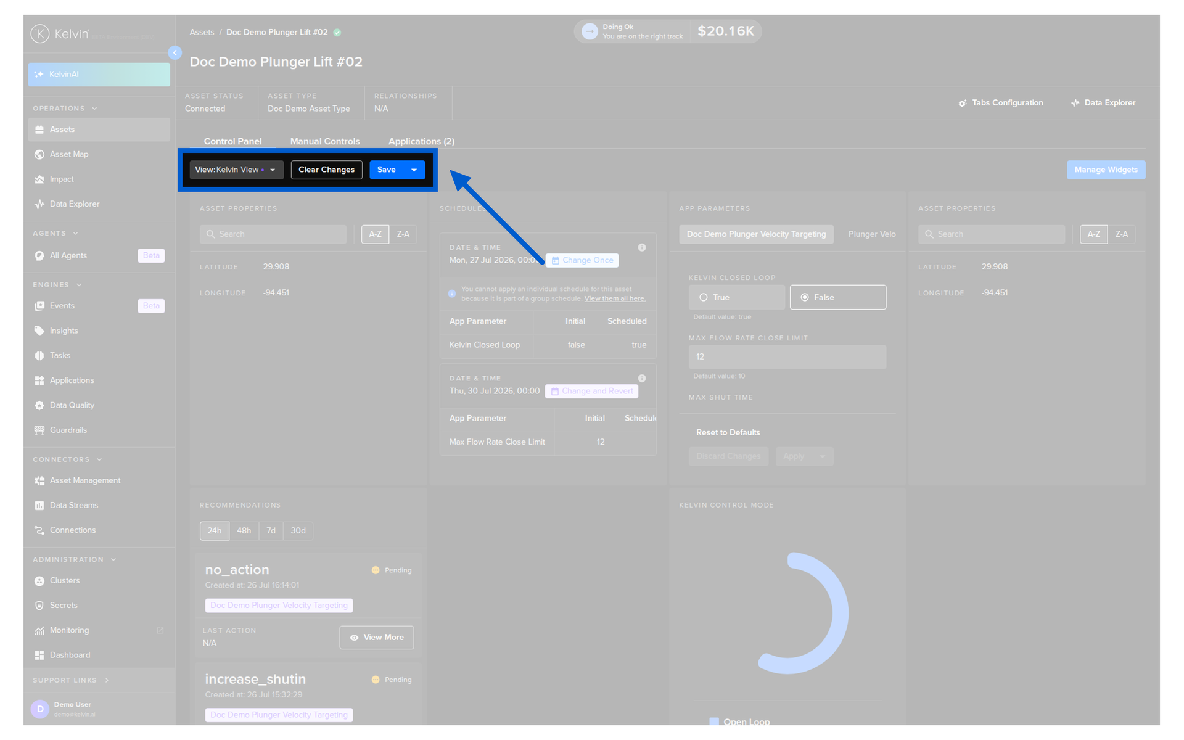1184x740 pixels.
Task: Click View More on no_action
Action: pyautogui.click(x=376, y=638)
